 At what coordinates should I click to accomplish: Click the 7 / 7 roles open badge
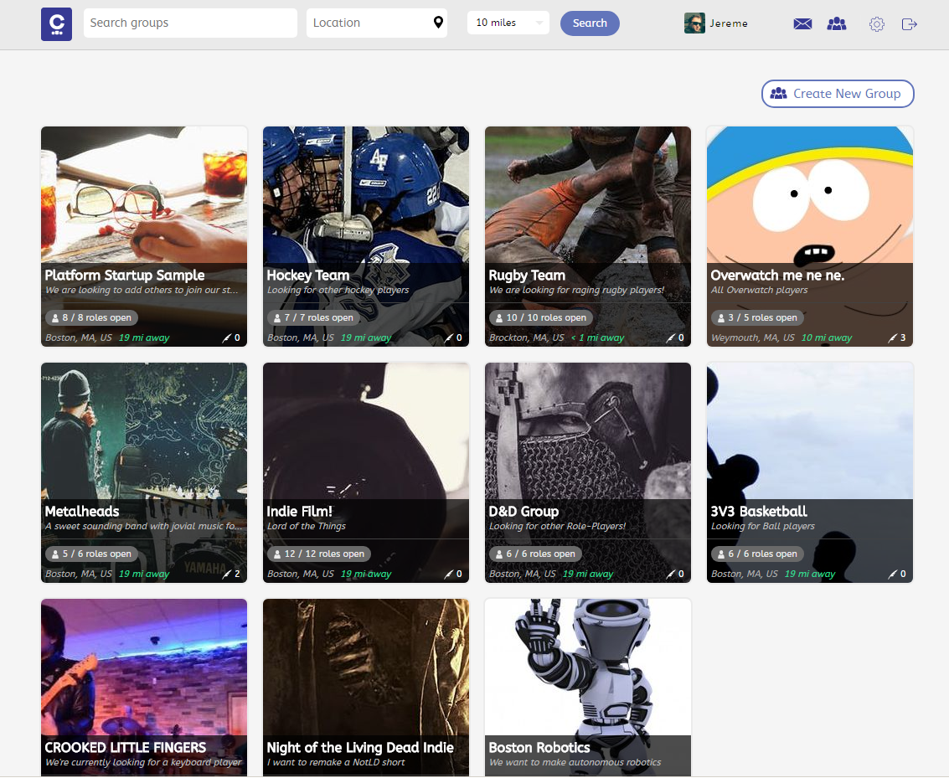(x=313, y=317)
